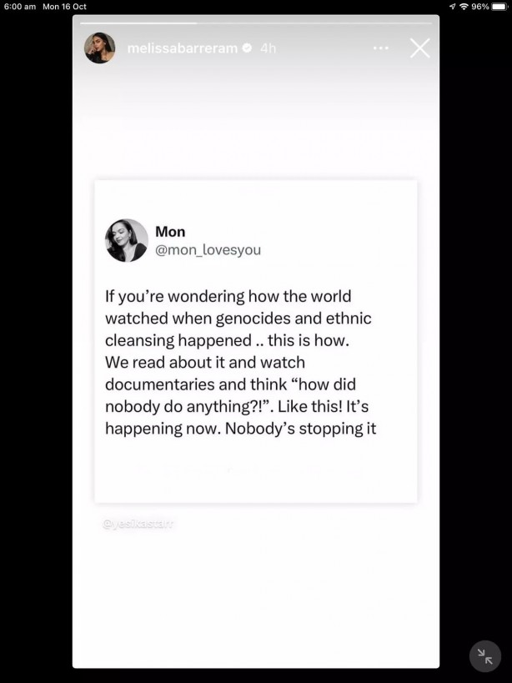Viewport: 512px width, 683px height.
Task: Tap the faded @yesikastarr mention tag
Action: point(138,524)
